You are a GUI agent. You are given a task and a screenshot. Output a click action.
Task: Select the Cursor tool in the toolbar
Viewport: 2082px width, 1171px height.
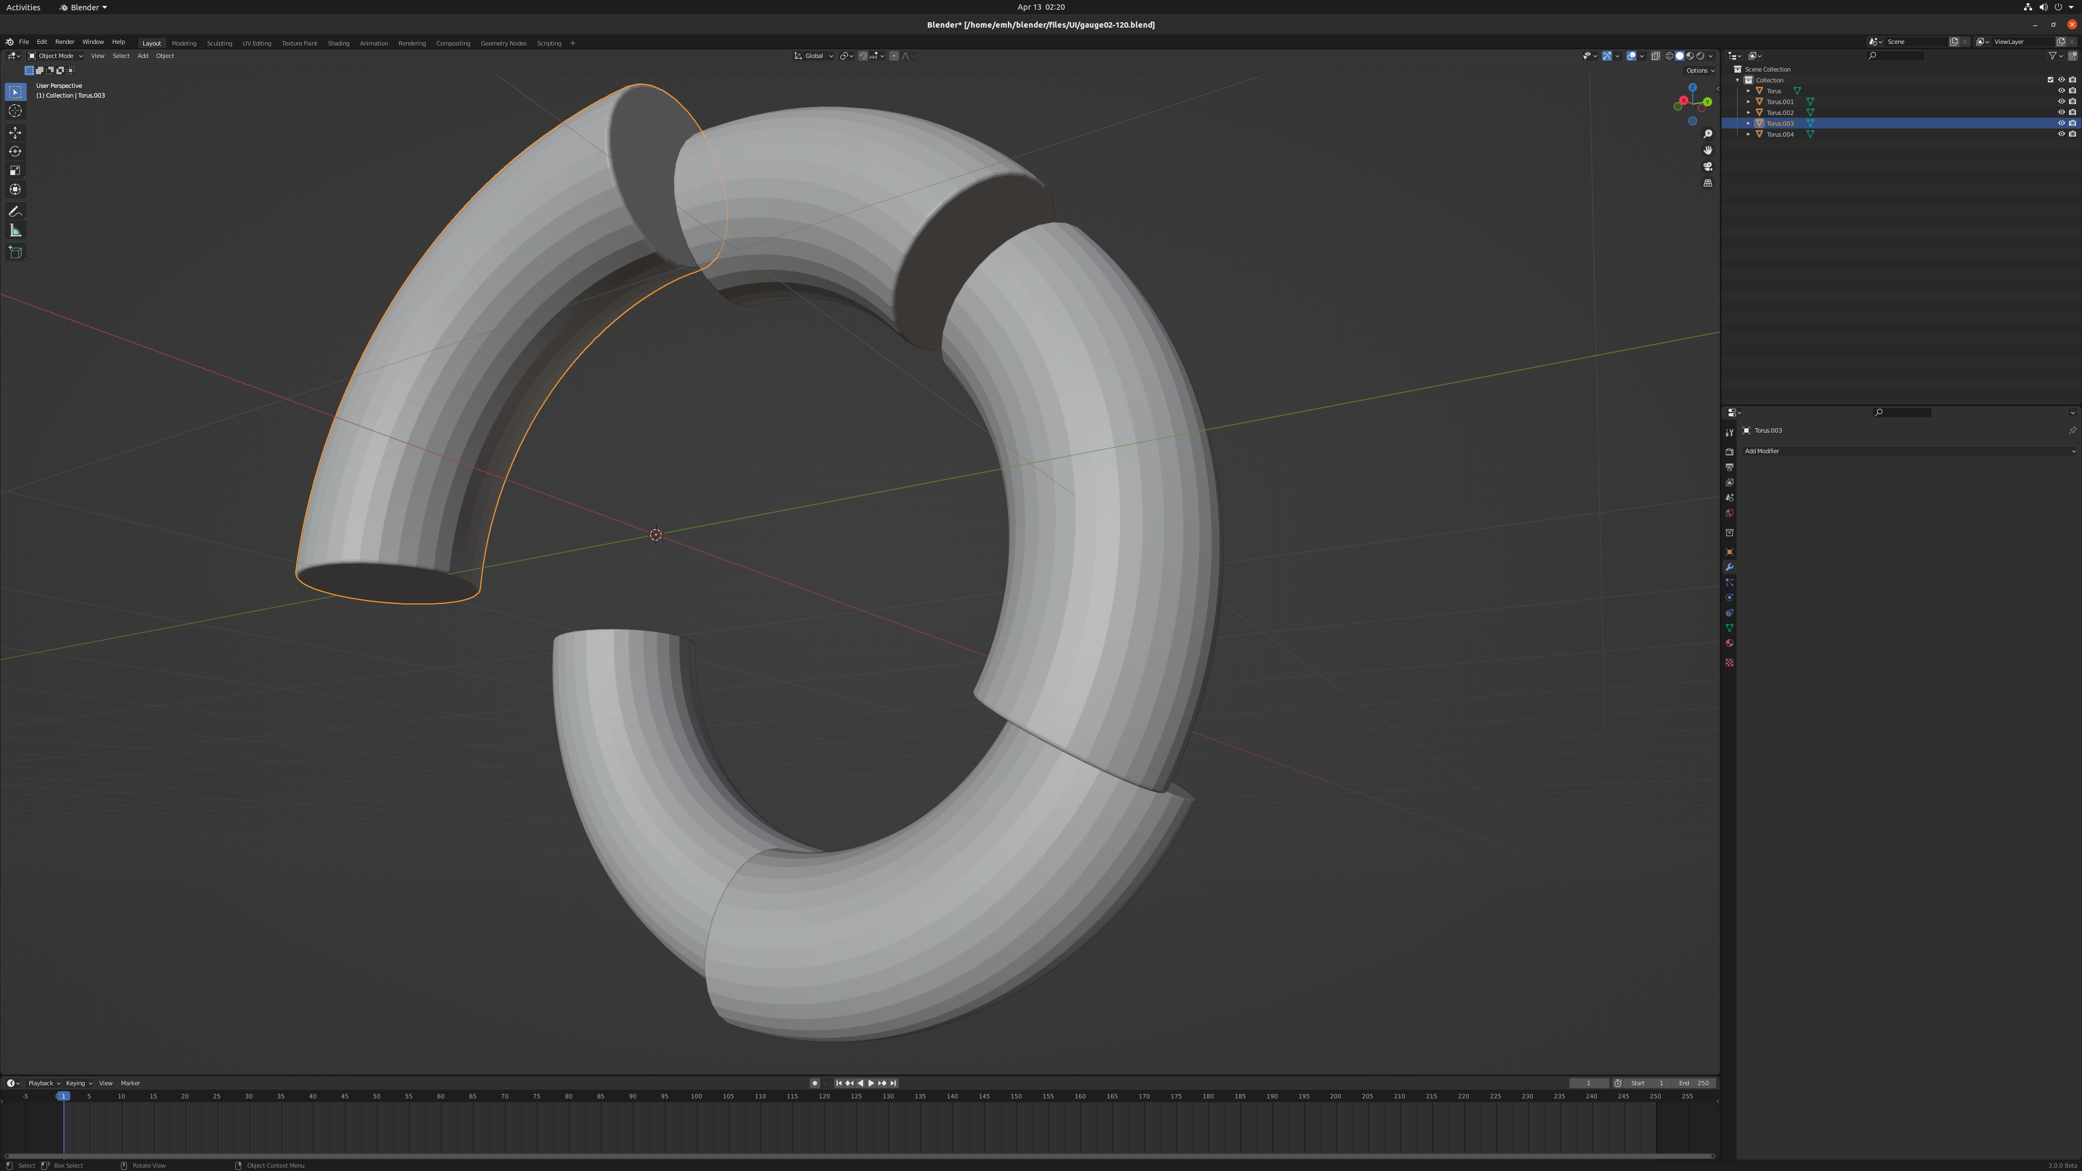pos(15,111)
